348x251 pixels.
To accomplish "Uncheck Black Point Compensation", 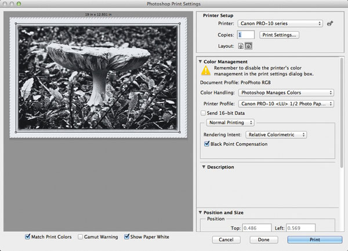I will [x=206, y=144].
